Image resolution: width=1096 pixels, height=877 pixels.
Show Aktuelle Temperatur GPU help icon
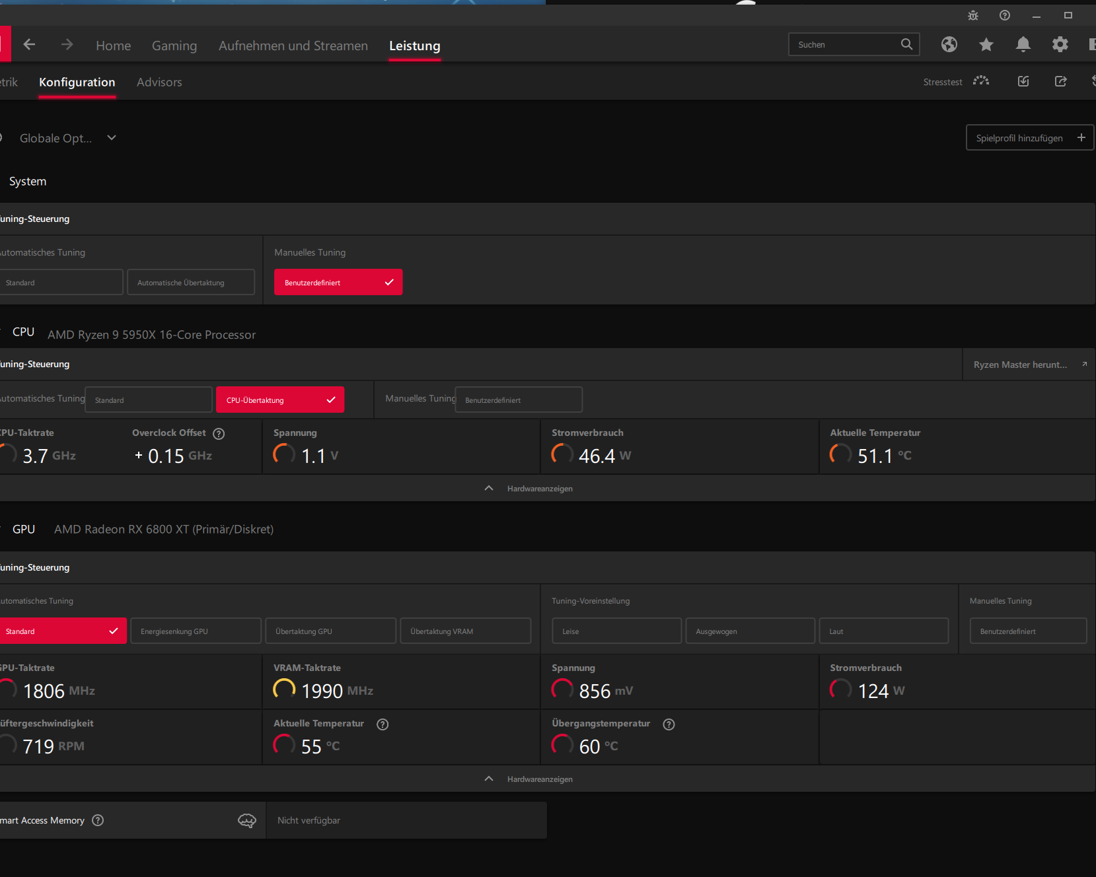point(383,724)
